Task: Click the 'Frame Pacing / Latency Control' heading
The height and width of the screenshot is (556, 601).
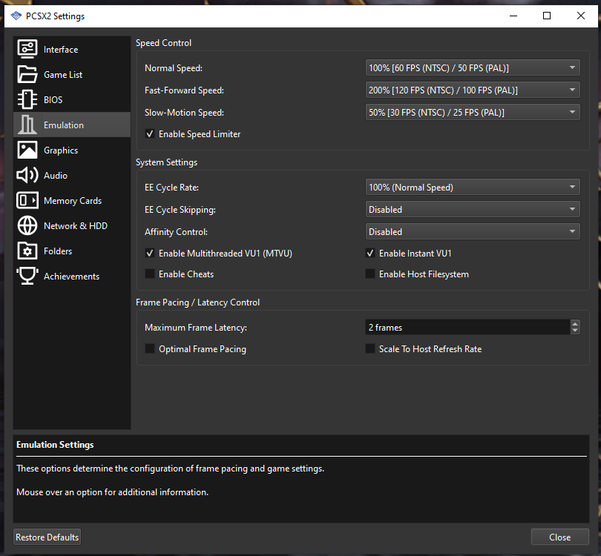Action: click(198, 302)
